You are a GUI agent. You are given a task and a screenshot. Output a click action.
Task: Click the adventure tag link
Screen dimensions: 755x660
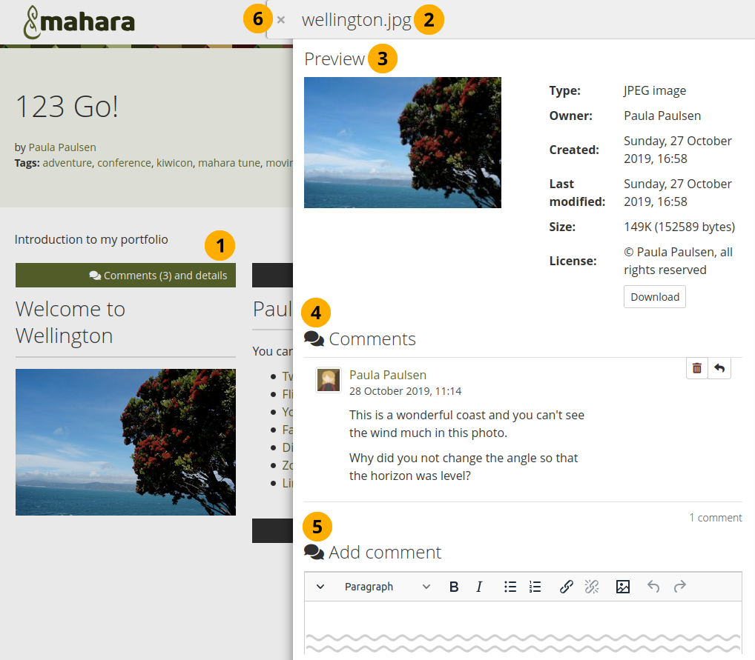coord(67,162)
